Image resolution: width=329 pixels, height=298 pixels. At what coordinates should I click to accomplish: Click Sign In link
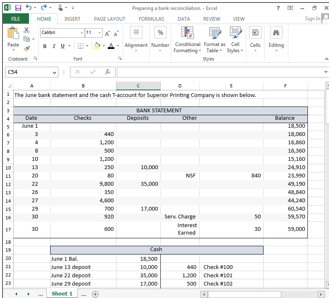(312, 19)
